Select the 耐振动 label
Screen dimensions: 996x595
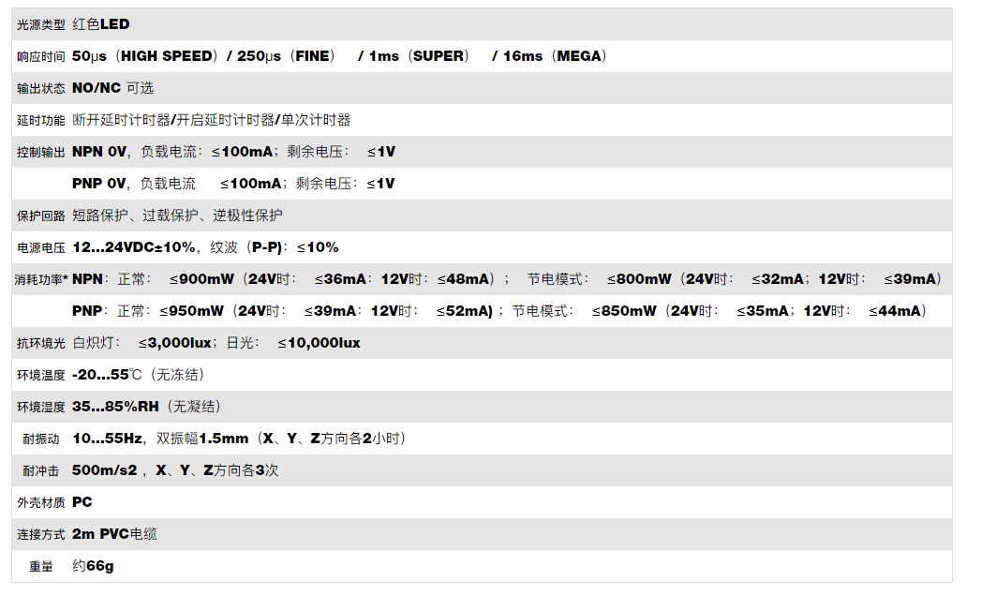click(40, 439)
